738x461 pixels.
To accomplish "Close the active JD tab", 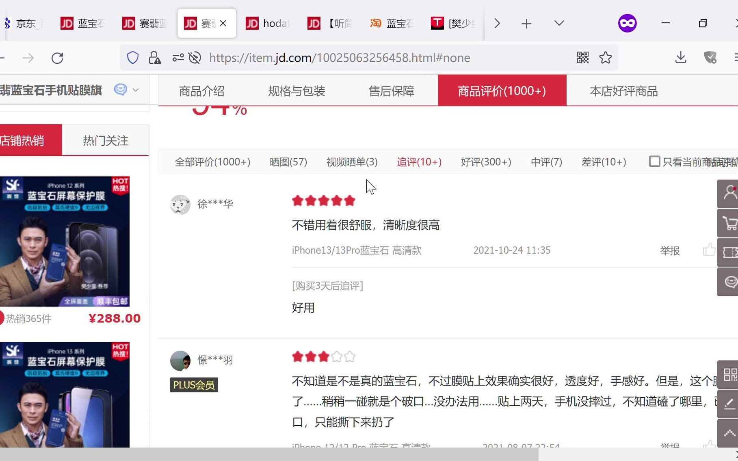I will pos(223,24).
